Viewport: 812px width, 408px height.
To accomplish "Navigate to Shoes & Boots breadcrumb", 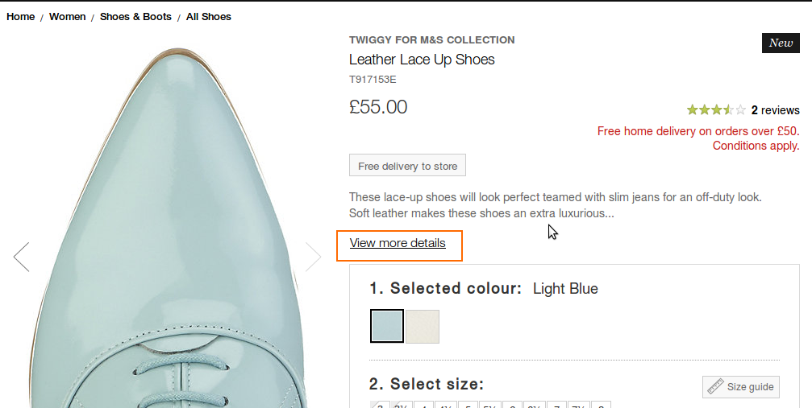I will pos(135,16).
